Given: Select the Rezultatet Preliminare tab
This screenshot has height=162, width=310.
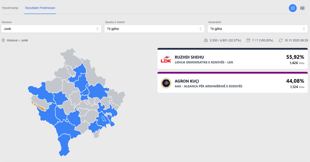Looking at the screenshot, I should pos(40,8).
